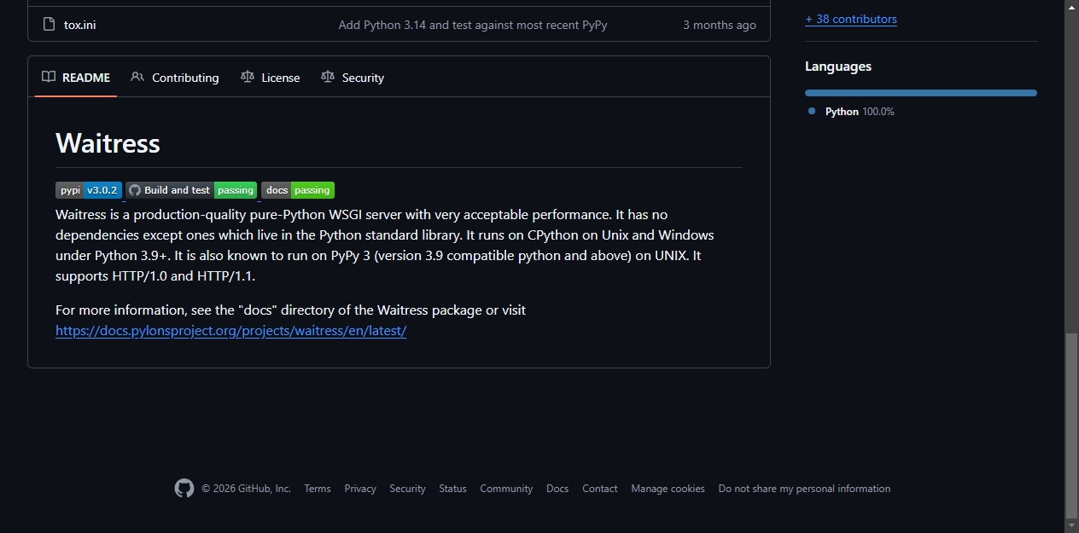Click the GitHub logo in the footer
Screen dimensions: 1079x533
pos(184,488)
